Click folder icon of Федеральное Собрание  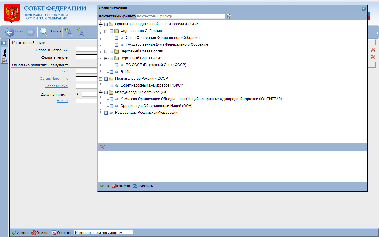tap(116, 31)
